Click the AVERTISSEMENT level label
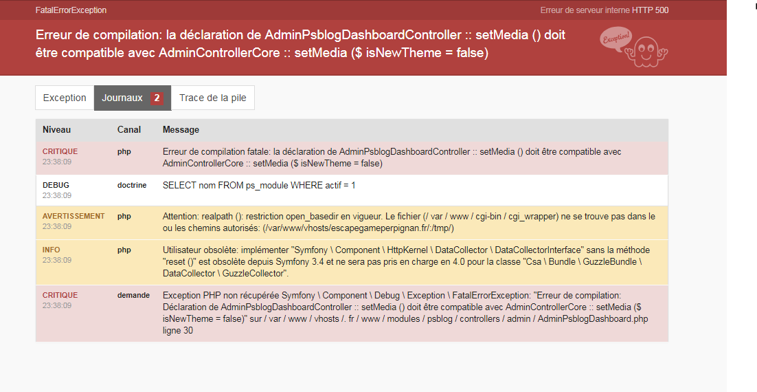757x392 pixels. pos(74,216)
